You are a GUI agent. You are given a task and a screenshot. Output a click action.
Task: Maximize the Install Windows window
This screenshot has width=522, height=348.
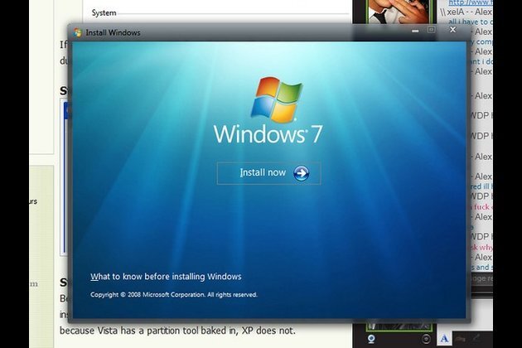tap(431, 30)
